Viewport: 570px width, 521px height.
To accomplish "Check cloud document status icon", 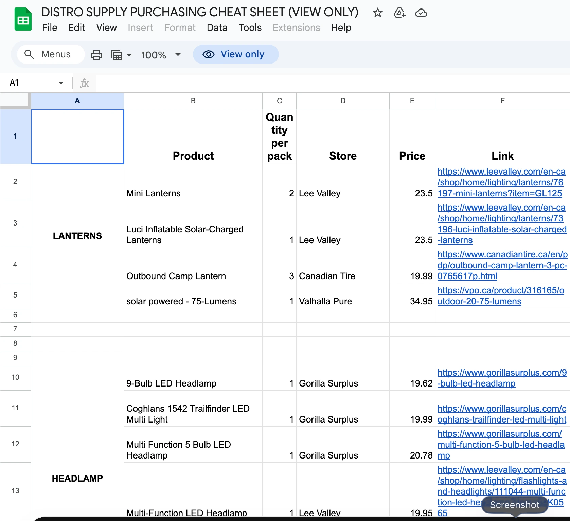I will 421,13.
